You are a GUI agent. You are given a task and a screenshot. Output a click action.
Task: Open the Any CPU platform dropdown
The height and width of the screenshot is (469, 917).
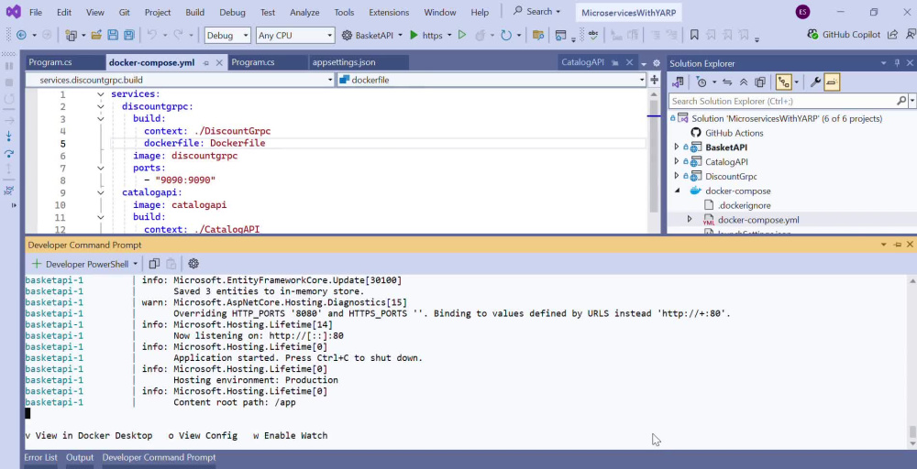point(295,35)
